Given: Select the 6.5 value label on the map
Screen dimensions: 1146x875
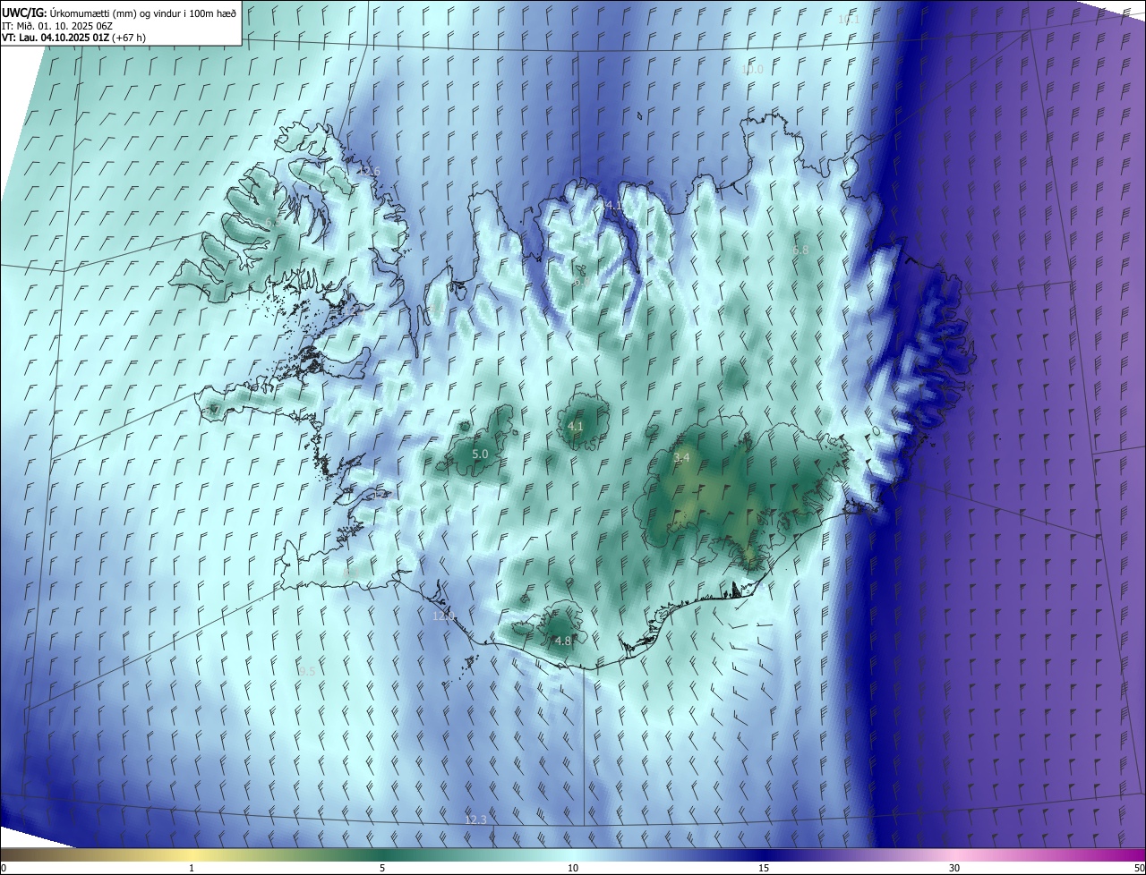Looking at the screenshot, I should [x=272, y=223].
